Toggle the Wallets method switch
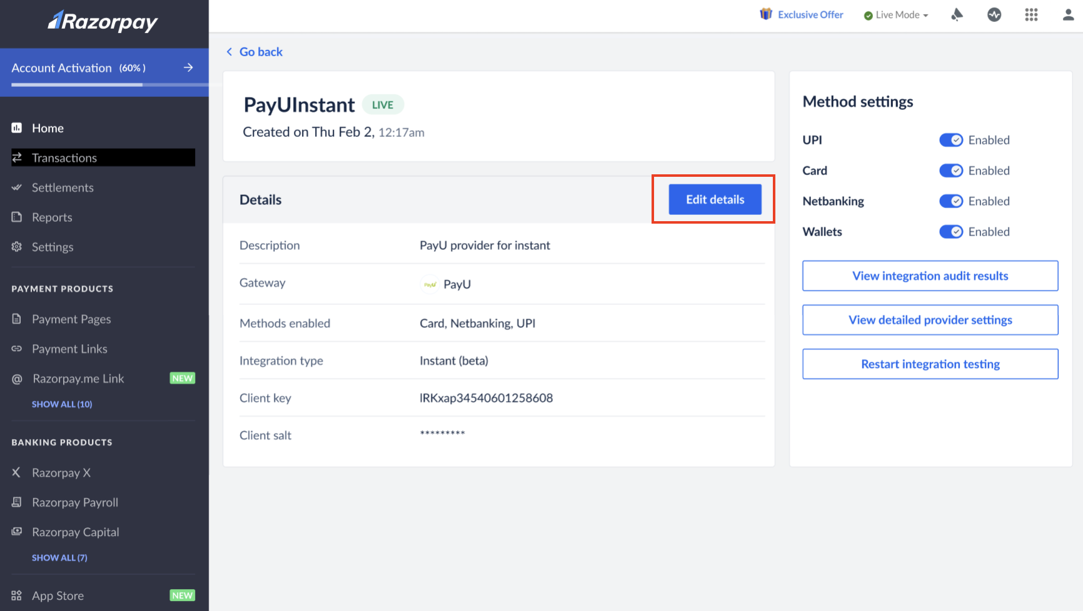 point(951,232)
